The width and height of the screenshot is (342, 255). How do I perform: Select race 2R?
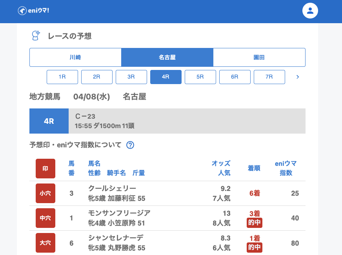(97, 77)
